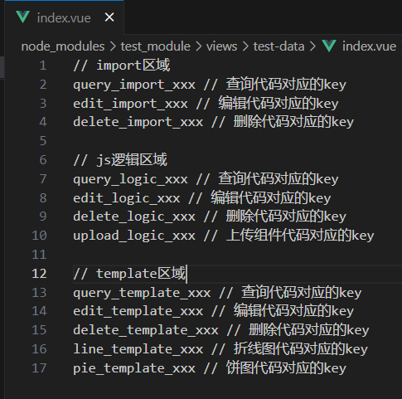Viewport: 402px width, 399px height.
Task: Click comment '查询代码对应的key' on line 2
Action: tap(286, 85)
